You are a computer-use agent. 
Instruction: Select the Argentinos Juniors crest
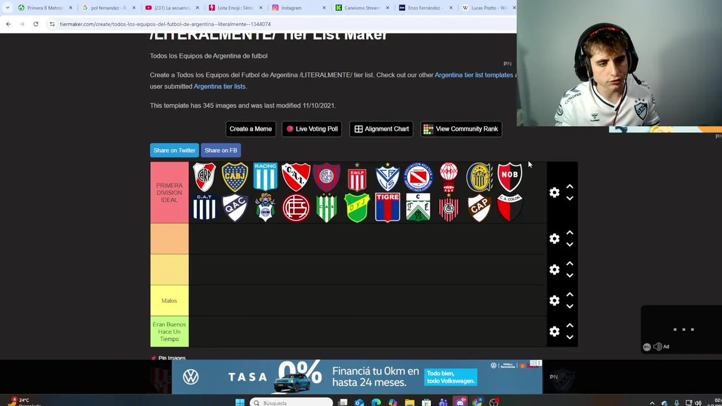418,177
